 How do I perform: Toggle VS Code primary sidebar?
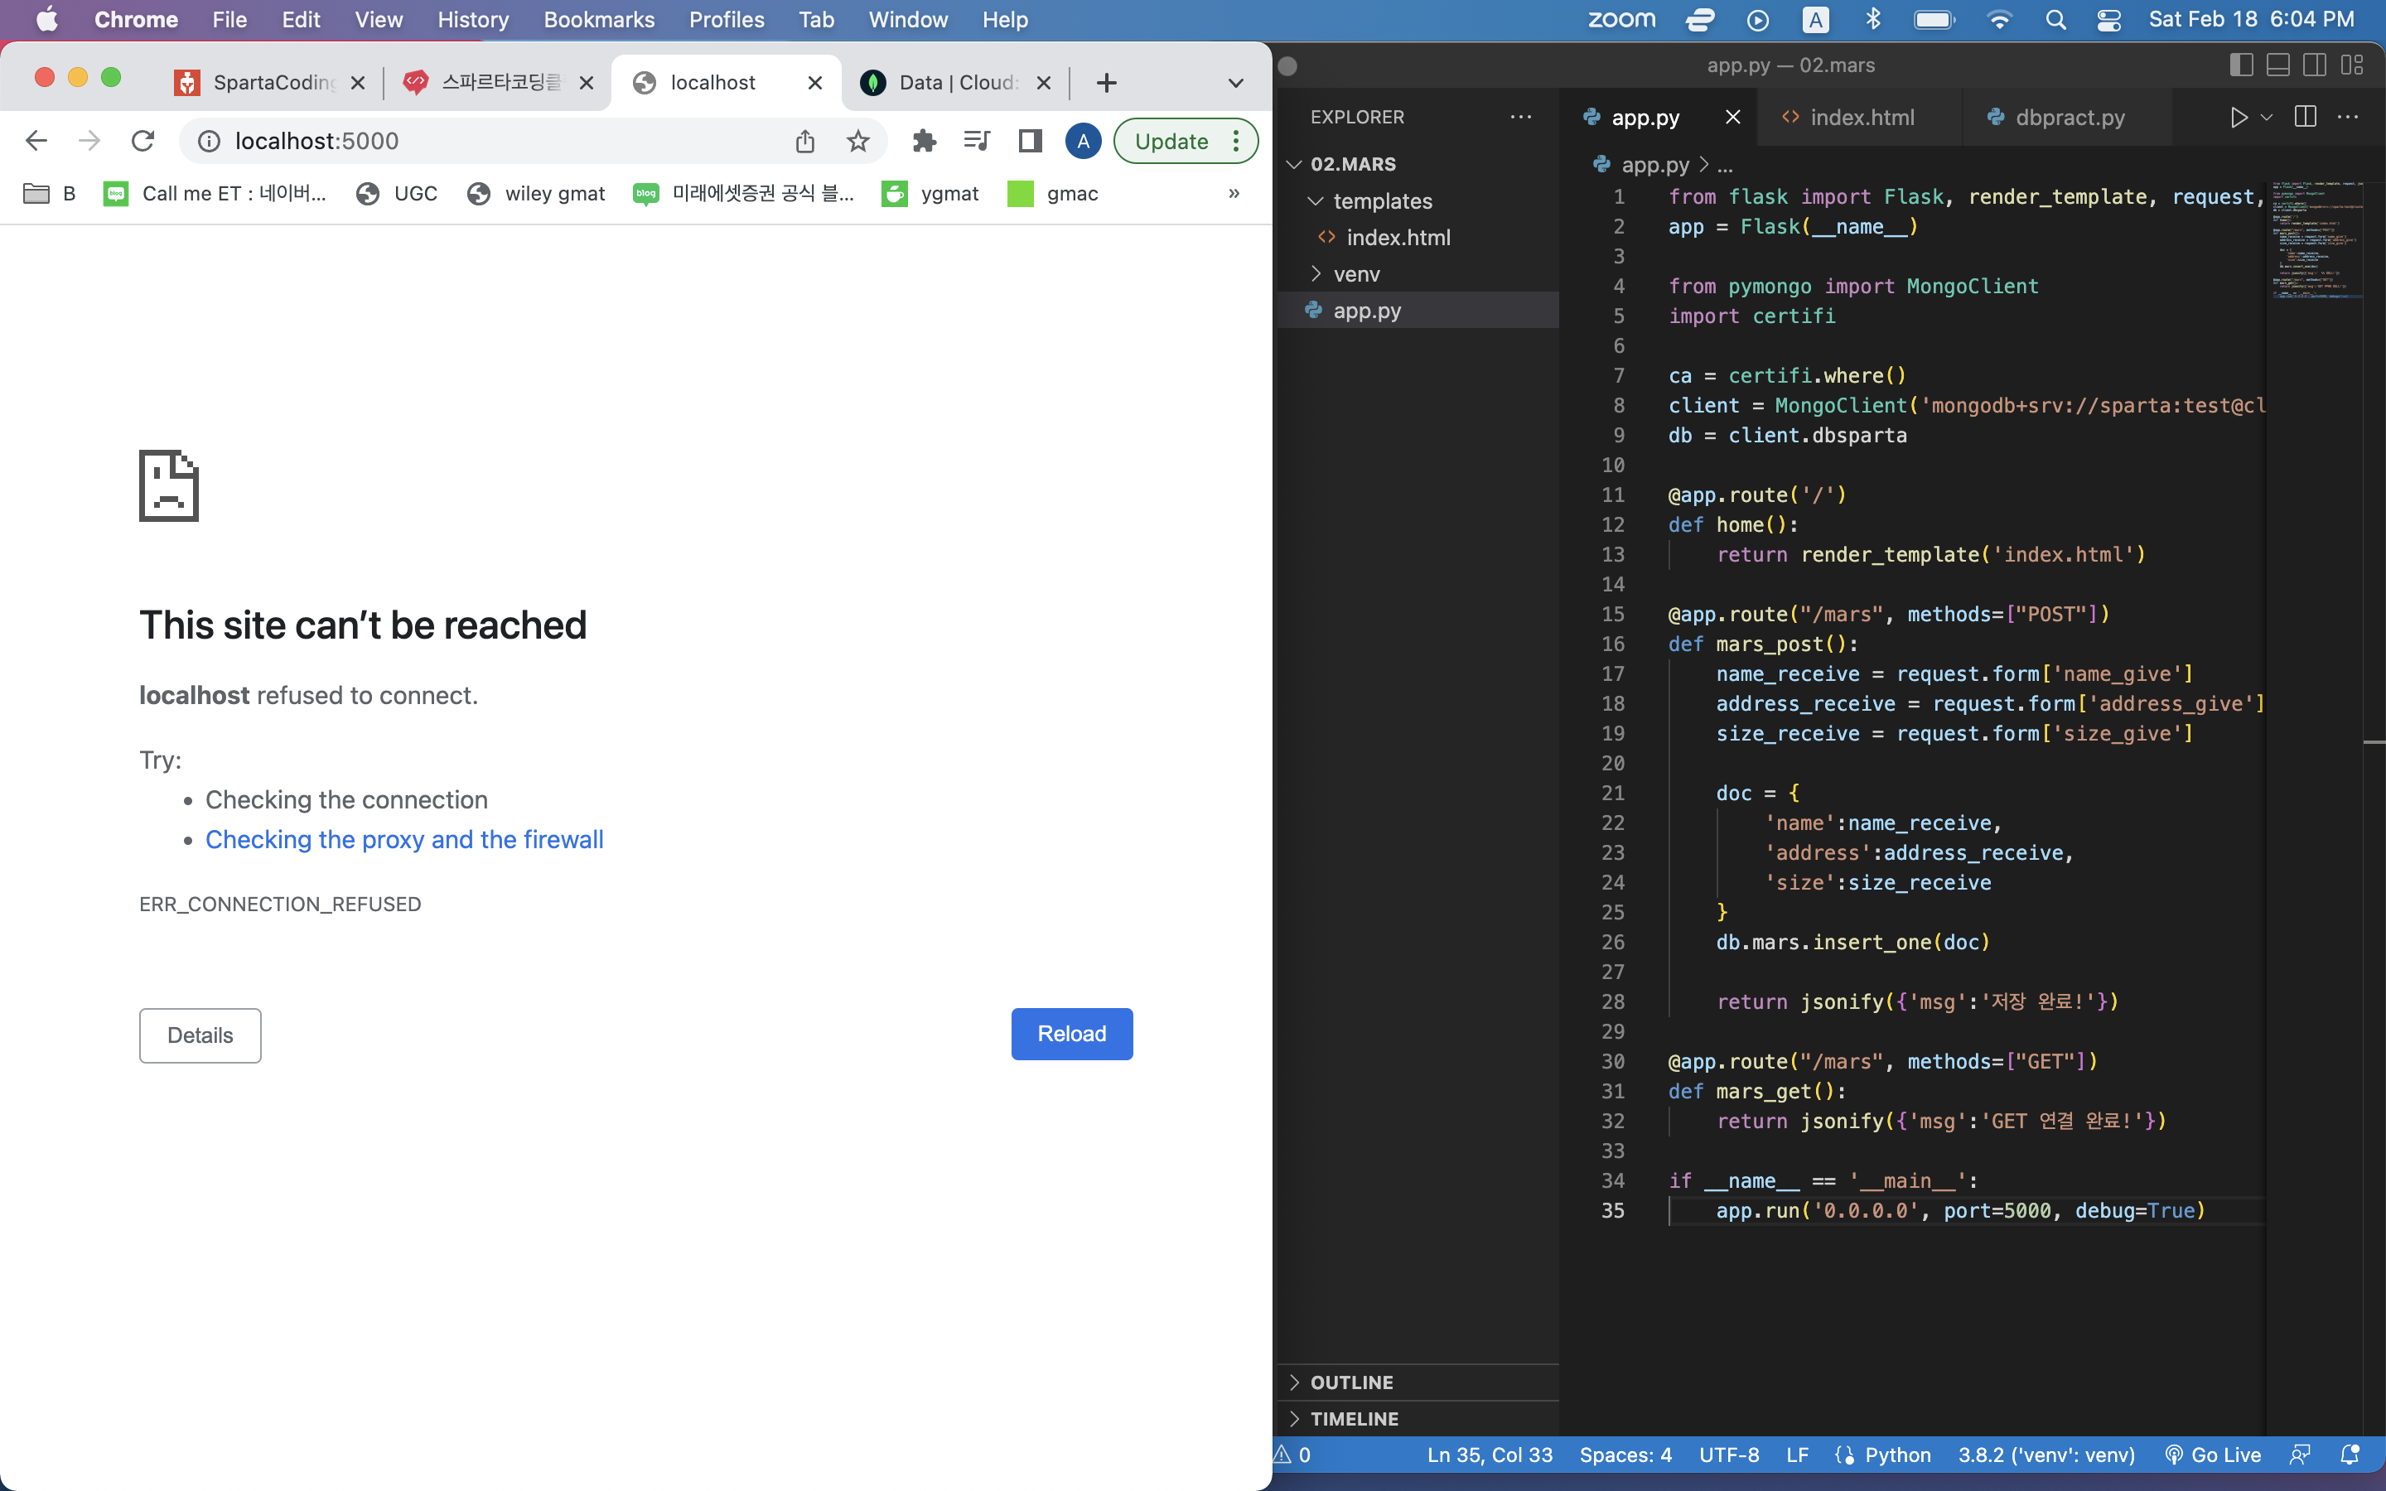[x=2240, y=65]
